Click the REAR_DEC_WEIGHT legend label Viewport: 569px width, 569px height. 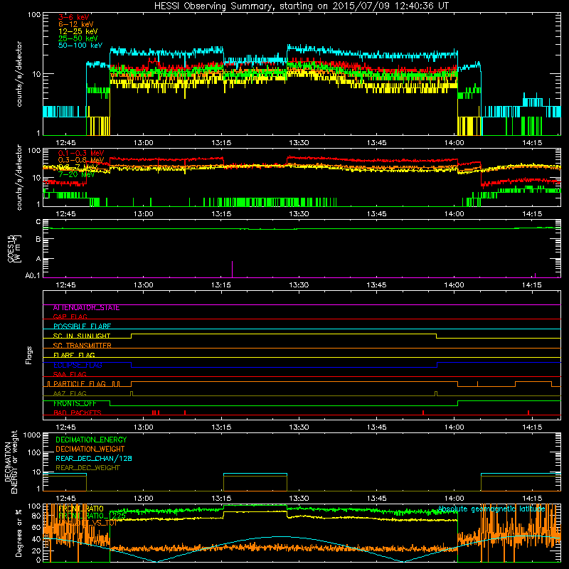click(x=87, y=468)
